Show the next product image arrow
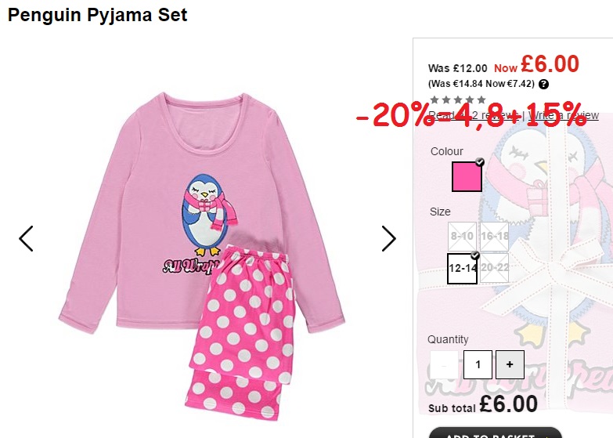 coord(389,238)
